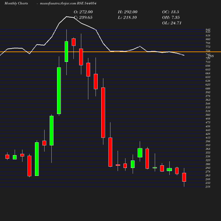Viewport: 221px width, 221px height.
Task: Click the 578 price axis label
Action: point(208,96)
